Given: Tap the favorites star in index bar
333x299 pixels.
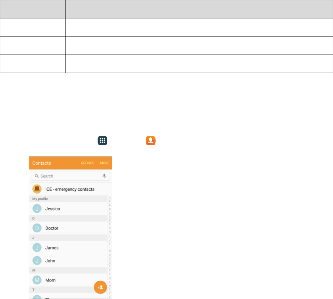Looking at the screenshot, I should tap(110, 197).
